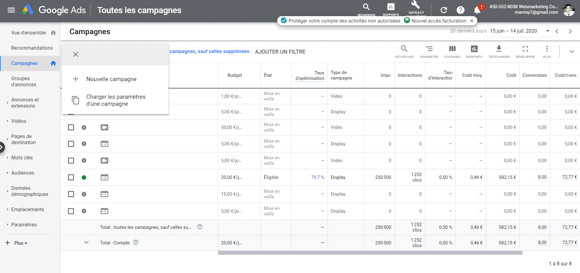Click AJOUTER UN FILTRE

[x=280, y=52]
